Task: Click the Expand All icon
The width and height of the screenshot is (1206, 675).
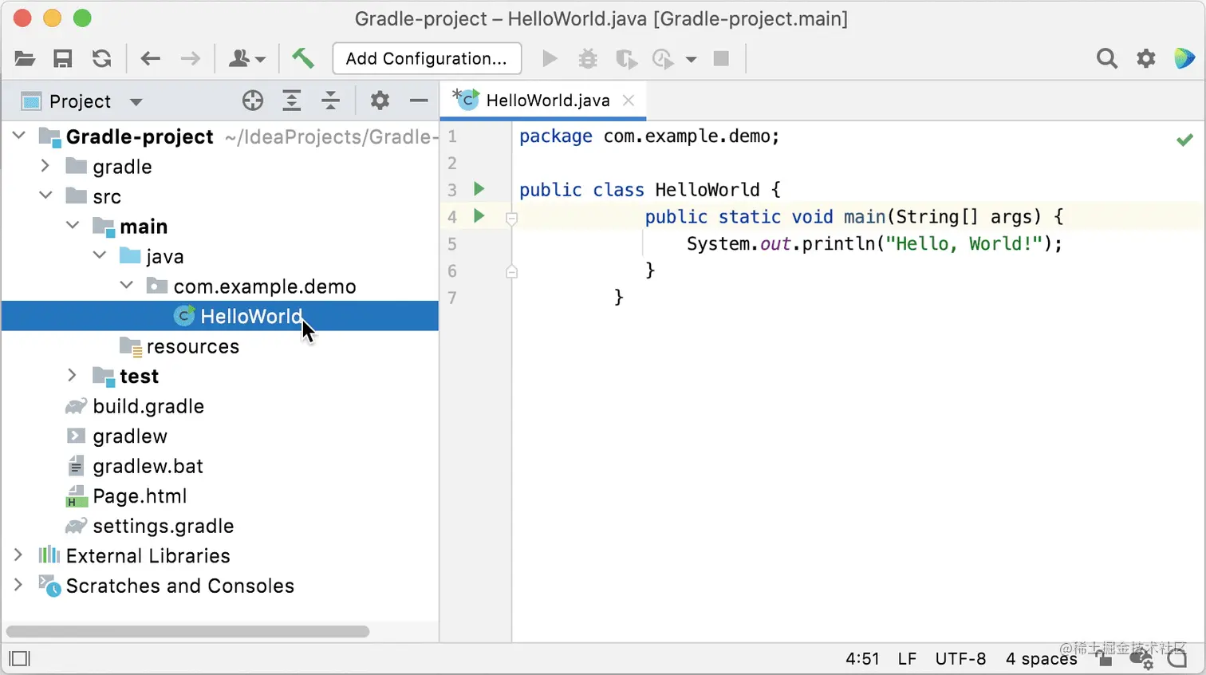Action: click(292, 101)
